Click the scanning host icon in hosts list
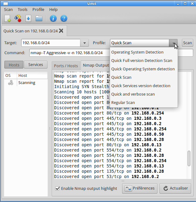This screenshot has width=196, height=202. (x=11, y=83)
